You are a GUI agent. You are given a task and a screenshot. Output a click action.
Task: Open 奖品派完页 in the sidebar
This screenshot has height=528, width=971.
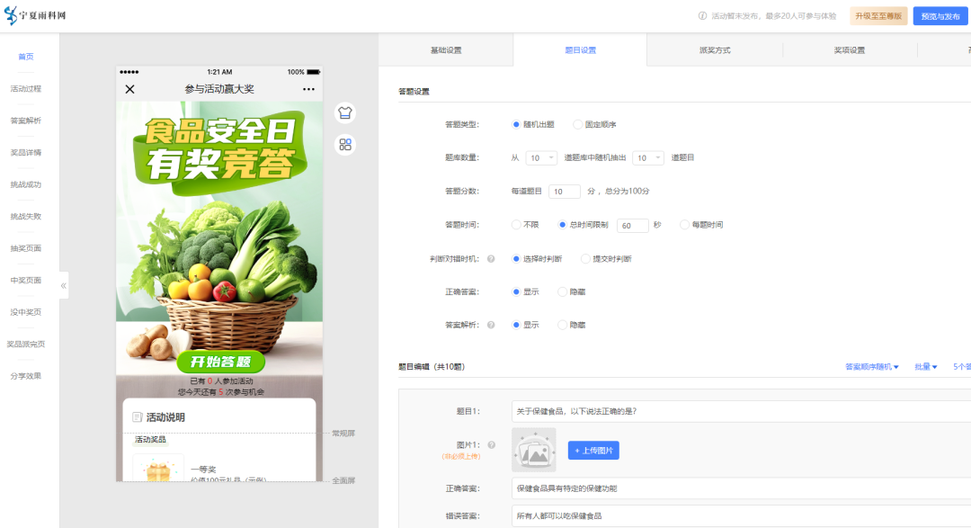pyautogui.click(x=26, y=344)
